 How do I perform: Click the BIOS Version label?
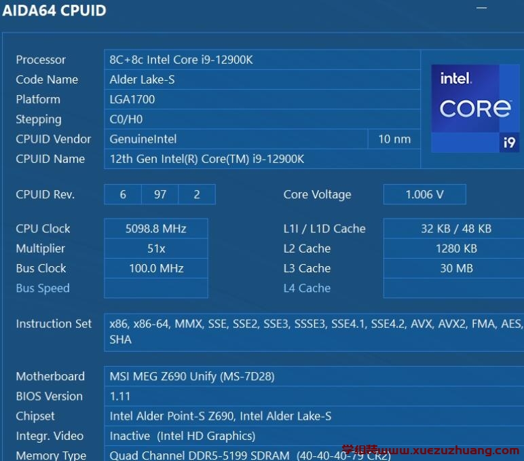pyautogui.click(x=49, y=396)
